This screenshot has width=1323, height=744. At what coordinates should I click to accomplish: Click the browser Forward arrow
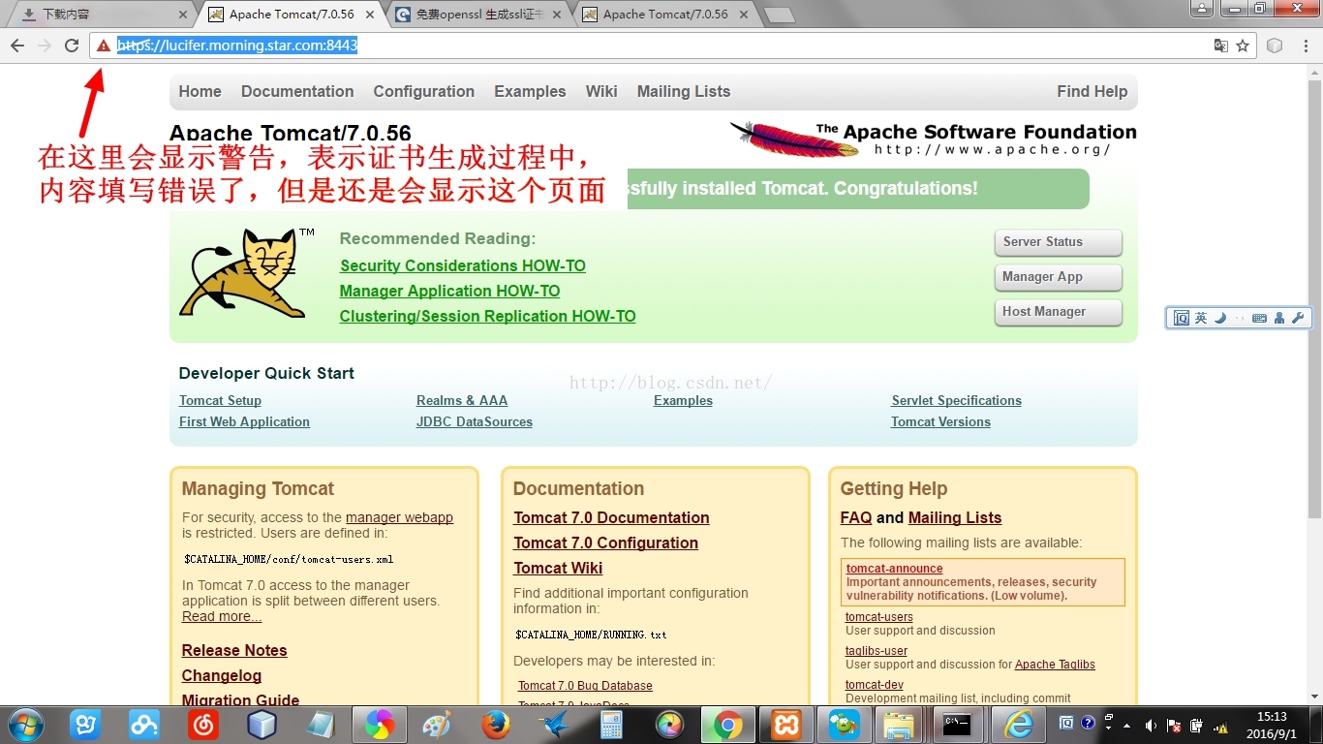point(45,46)
